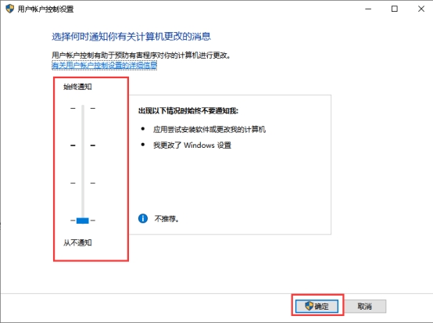Minimize the 用户帐户控制设置 window
Viewport: 433px width, 323px height.
(368, 9)
